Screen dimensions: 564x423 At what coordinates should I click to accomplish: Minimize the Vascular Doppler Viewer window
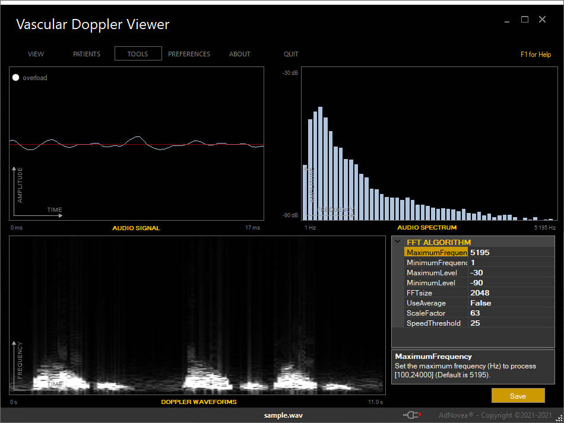[x=507, y=20]
